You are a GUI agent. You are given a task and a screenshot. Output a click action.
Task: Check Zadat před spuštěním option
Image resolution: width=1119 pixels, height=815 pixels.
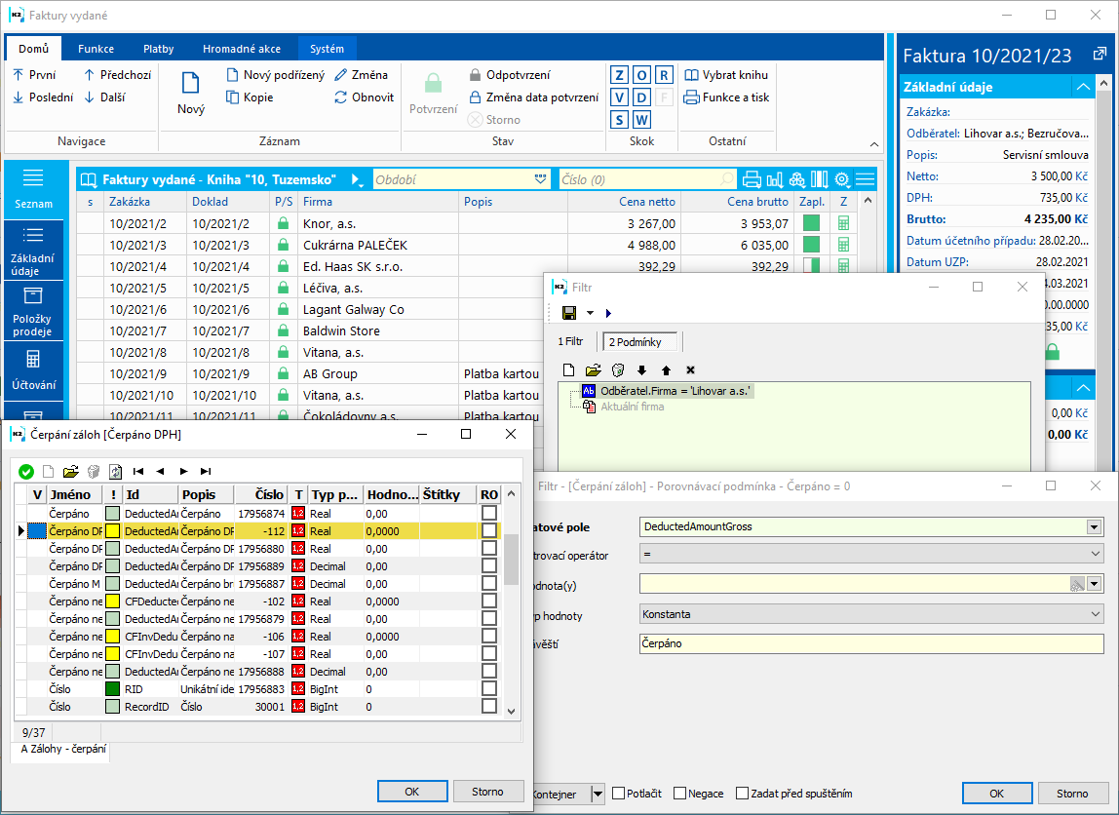coord(743,794)
